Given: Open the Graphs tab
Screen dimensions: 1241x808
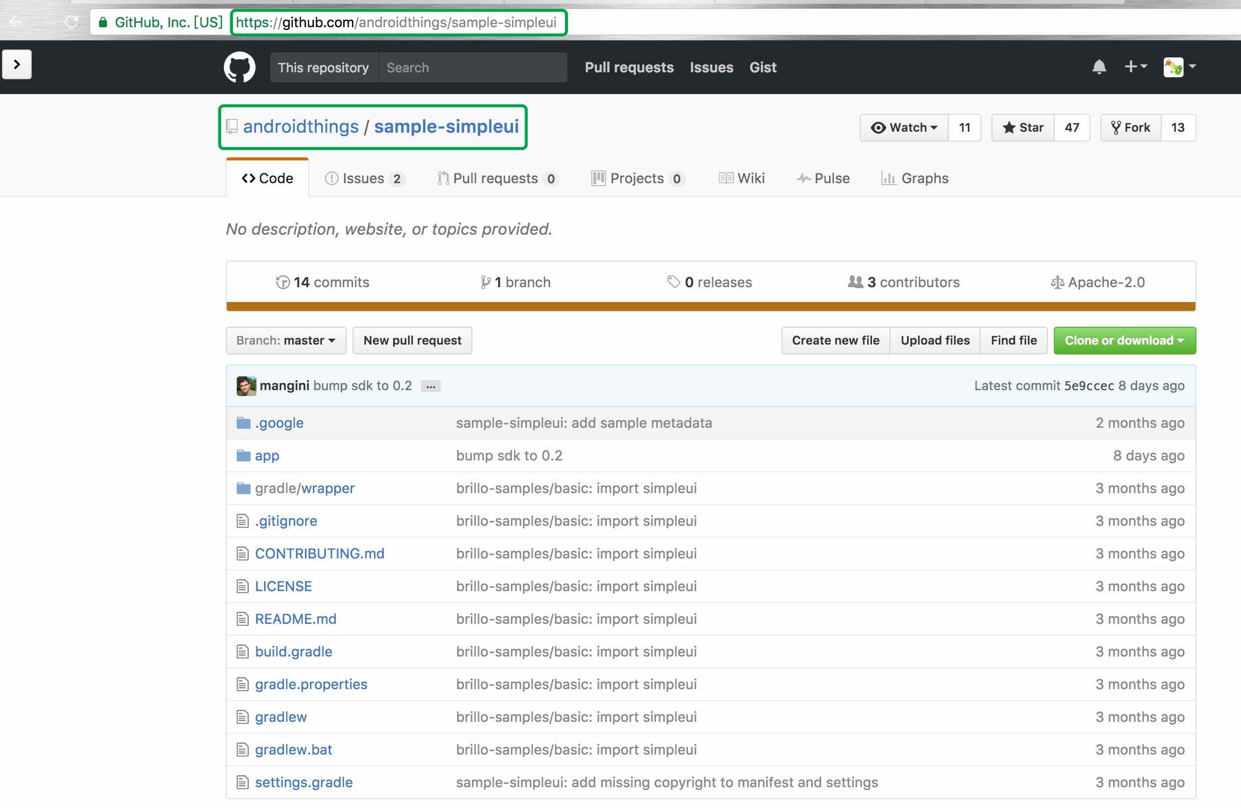Looking at the screenshot, I should coord(915,178).
